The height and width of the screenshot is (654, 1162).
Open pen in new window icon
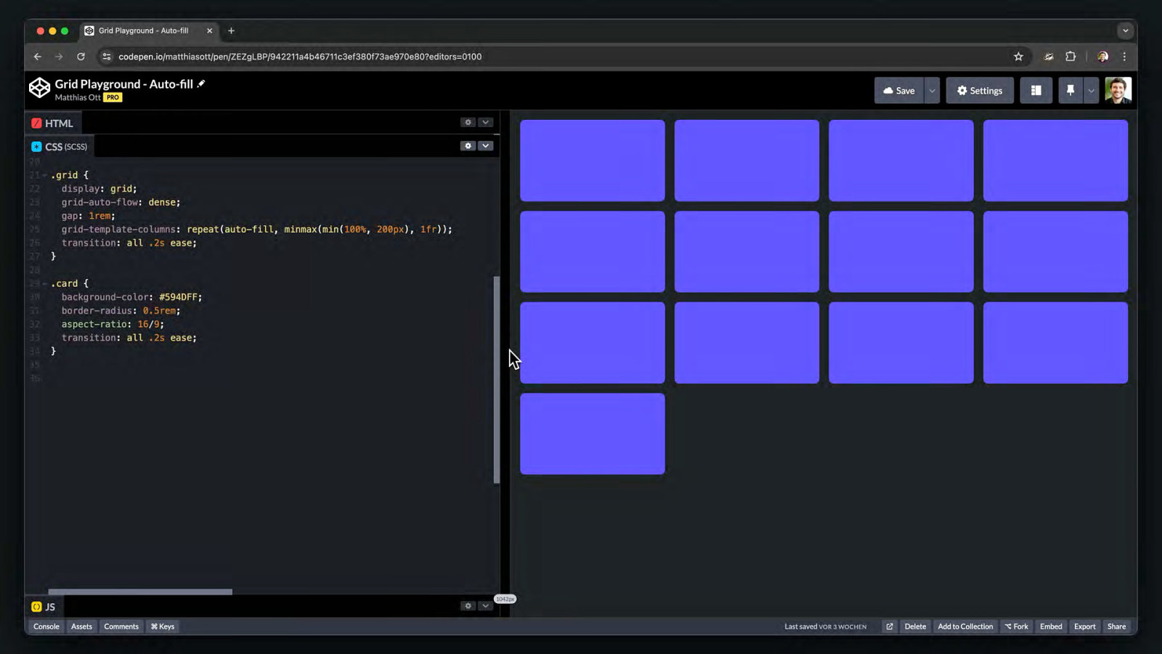(x=889, y=626)
